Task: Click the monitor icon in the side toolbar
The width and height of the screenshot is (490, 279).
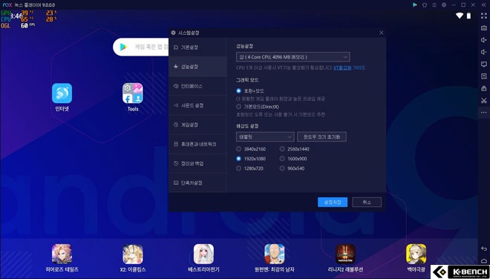Action: coord(484,64)
